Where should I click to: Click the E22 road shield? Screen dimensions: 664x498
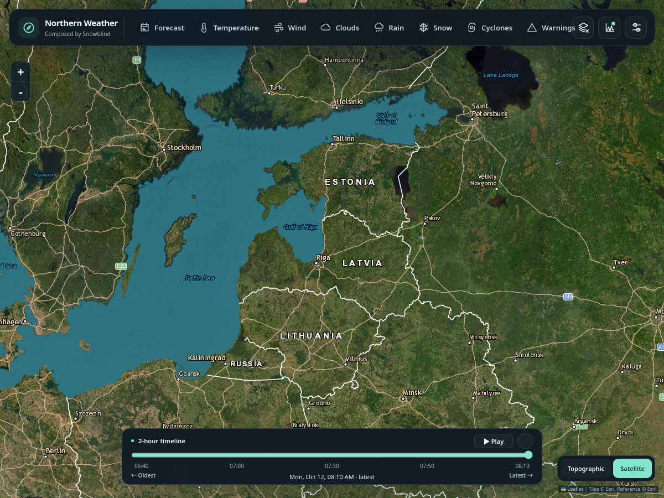click(x=121, y=266)
